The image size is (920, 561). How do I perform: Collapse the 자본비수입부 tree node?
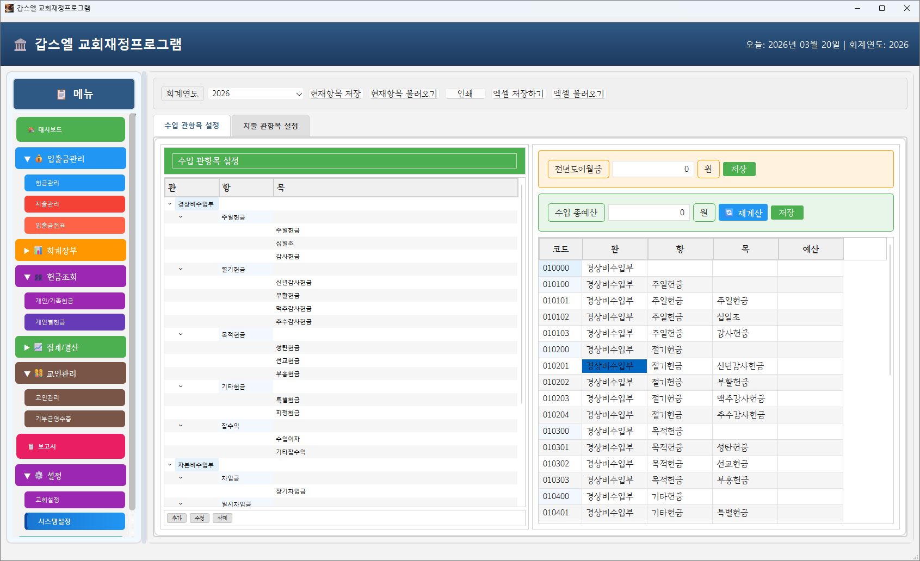[x=170, y=465]
